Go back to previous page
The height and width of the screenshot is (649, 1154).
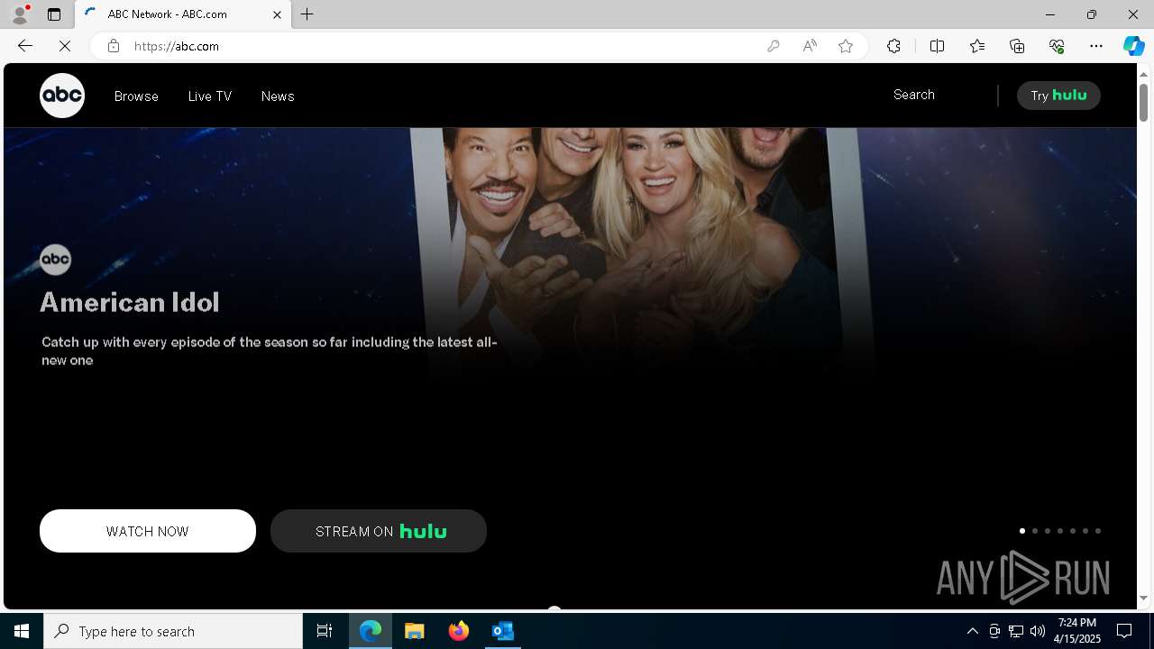point(25,46)
